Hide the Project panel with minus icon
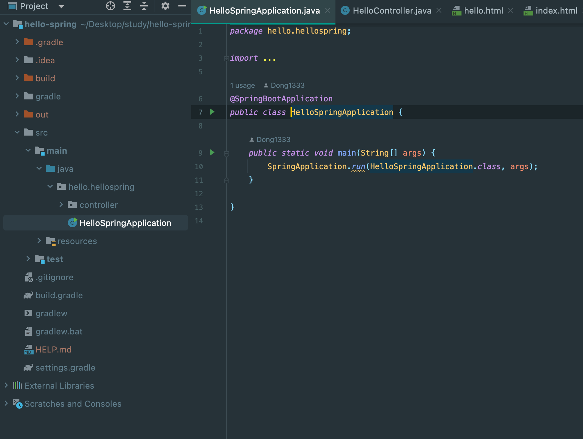This screenshot has width=583, height=439. [x=182, y=6]
